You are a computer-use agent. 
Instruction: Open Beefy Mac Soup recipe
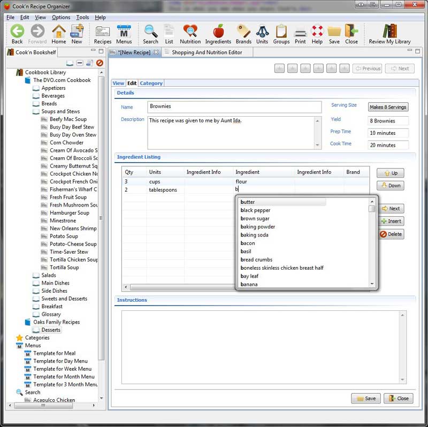click(68, 119)
